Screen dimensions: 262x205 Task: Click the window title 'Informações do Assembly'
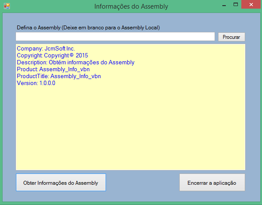click(131, 6)
